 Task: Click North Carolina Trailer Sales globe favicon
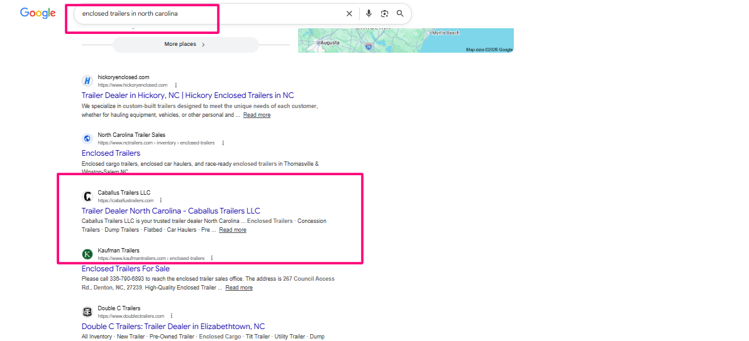pyautogui.click(x=87, y=138)
